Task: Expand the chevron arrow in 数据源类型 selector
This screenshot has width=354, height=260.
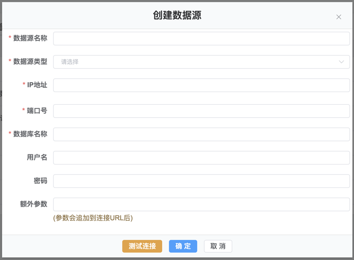Action: pyautogui.click(x=341, y=62)
